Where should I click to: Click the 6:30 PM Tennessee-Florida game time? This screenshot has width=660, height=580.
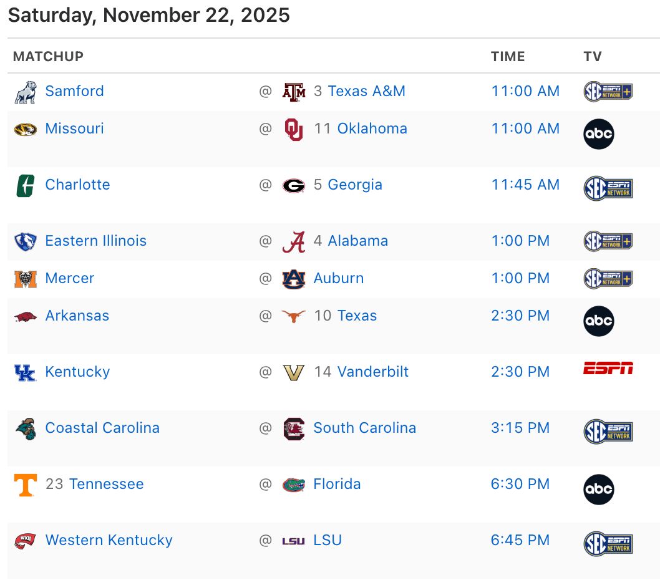(520, 484)
